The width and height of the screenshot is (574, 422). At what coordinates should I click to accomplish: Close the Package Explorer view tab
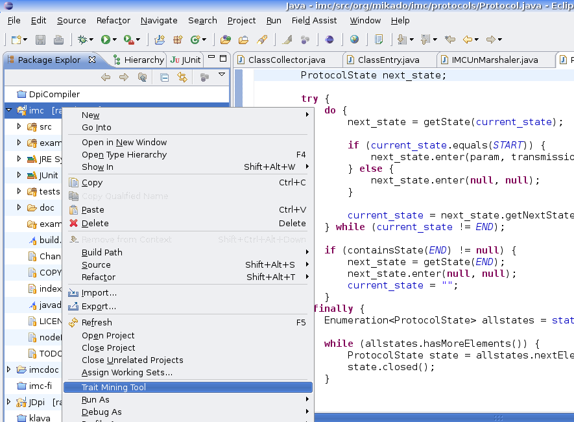tap(92, 60)
